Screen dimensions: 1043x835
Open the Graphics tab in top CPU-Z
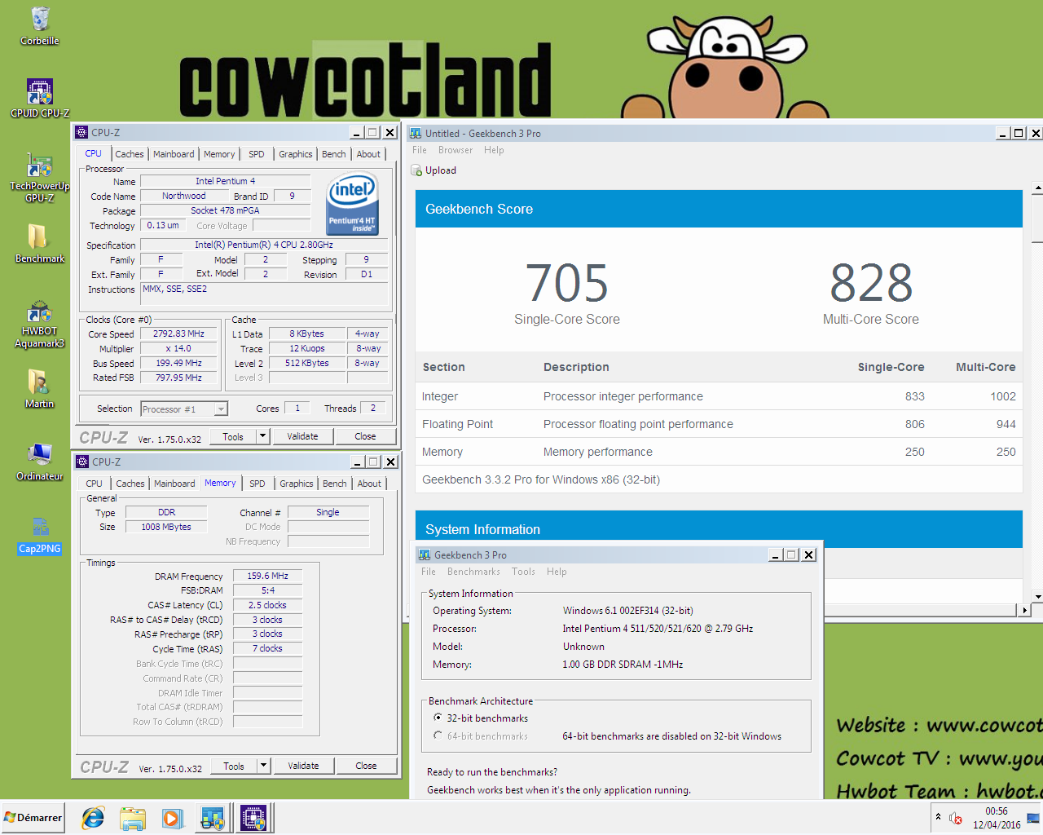[x=296, y=154]
